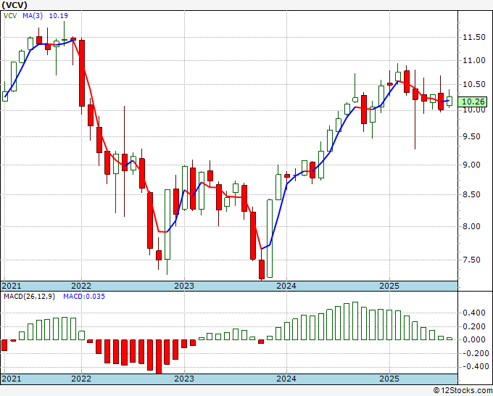The image size is (493, 396).
Task: Click the longest red MACD bar in late 2022
Action: click(159, 357)
